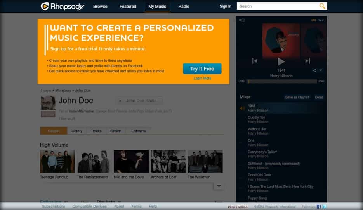The image size is (363, 210).
Task: Open the Teenage Fanclub artist thumbnail
Action: point(57,162)
